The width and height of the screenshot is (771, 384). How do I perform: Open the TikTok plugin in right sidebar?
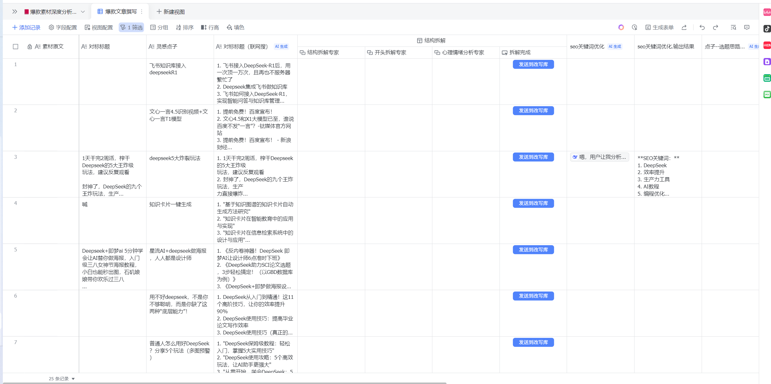tap(767, 29)
